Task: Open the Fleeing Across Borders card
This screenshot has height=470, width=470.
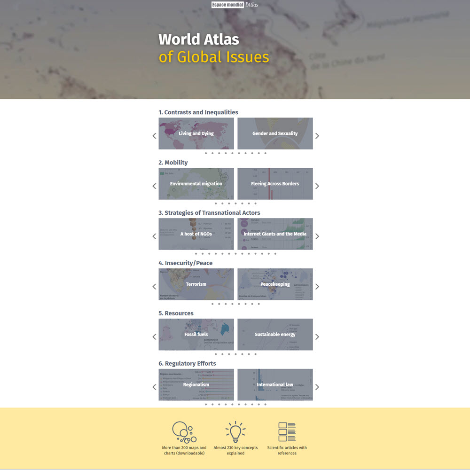Action: (x=275, y=184)
